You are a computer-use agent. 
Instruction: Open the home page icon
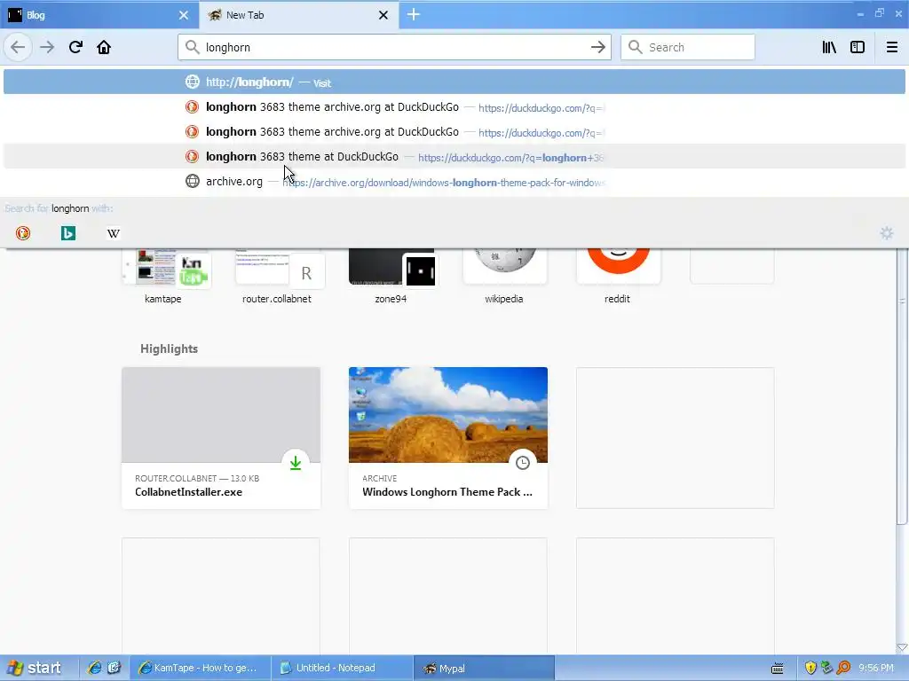tap(104, 47)
